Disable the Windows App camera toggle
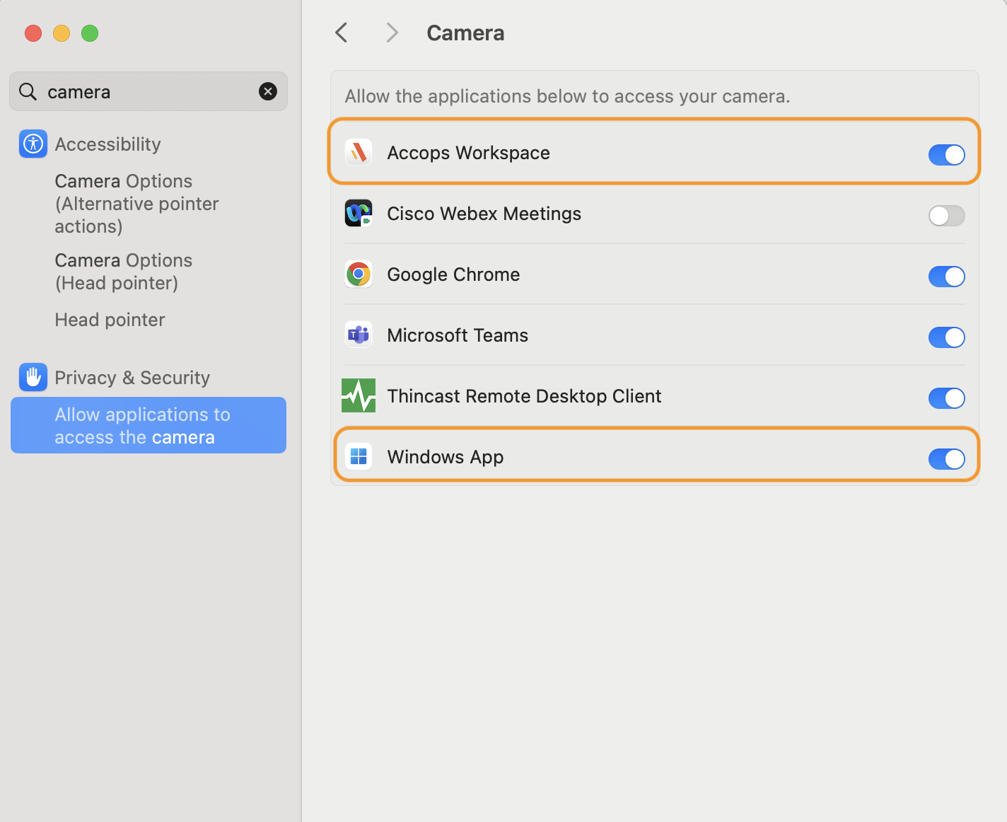The image size is (1007, 822). click(946, 459)
